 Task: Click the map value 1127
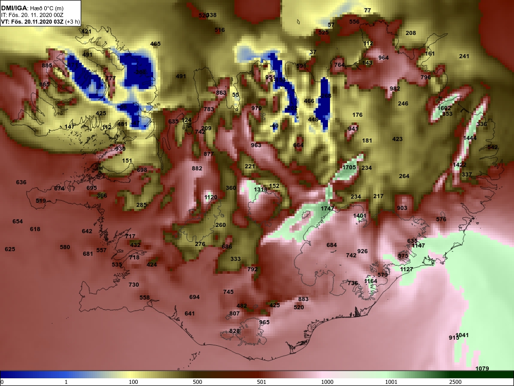407,269
